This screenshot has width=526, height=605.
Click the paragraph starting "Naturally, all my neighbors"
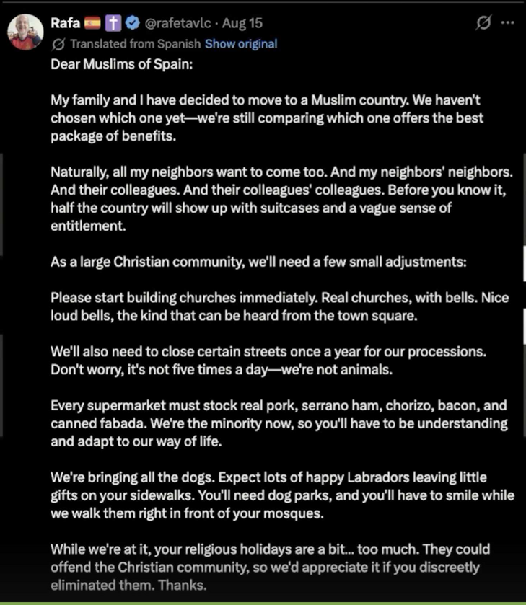point(282,199)
